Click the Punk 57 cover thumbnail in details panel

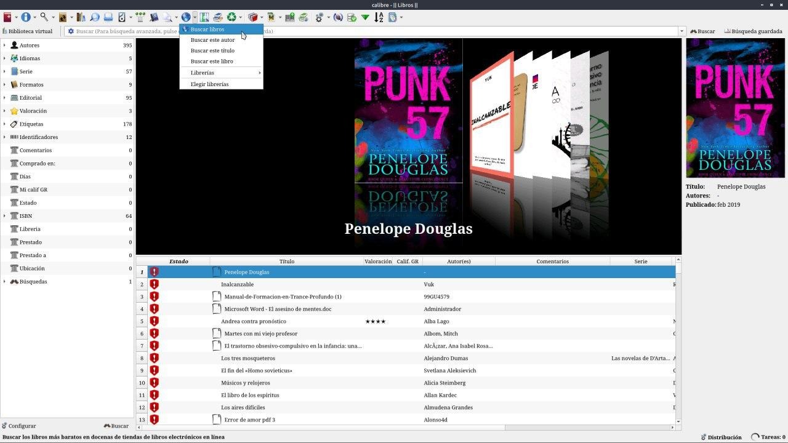pos(735,108)
